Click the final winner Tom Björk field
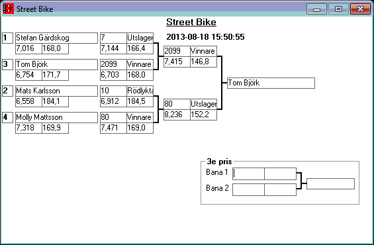The image size is (374, 245). tap(271, 83)
